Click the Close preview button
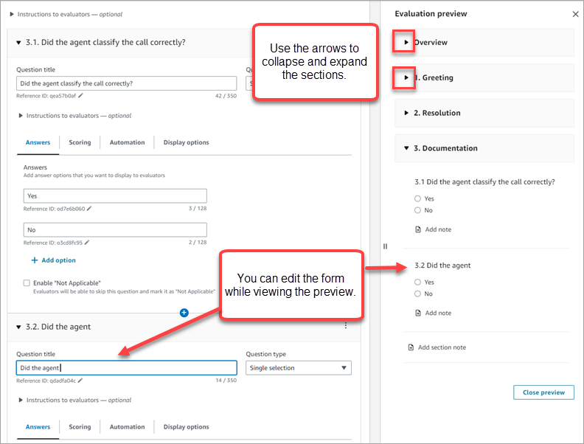Viewport: 584px width, 444px height. (543, 392)
